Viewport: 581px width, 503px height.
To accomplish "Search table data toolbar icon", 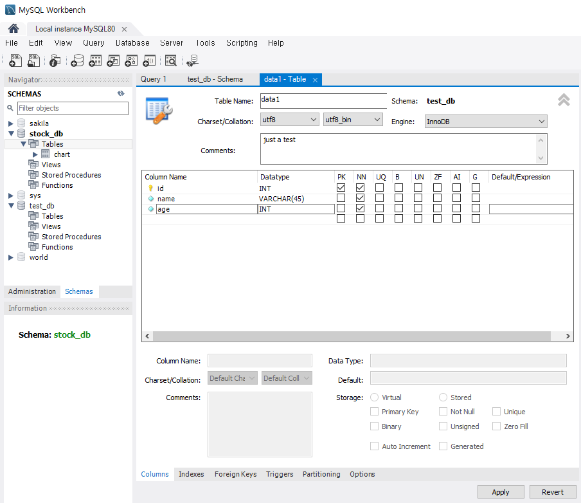I will (x=171, y=60).
